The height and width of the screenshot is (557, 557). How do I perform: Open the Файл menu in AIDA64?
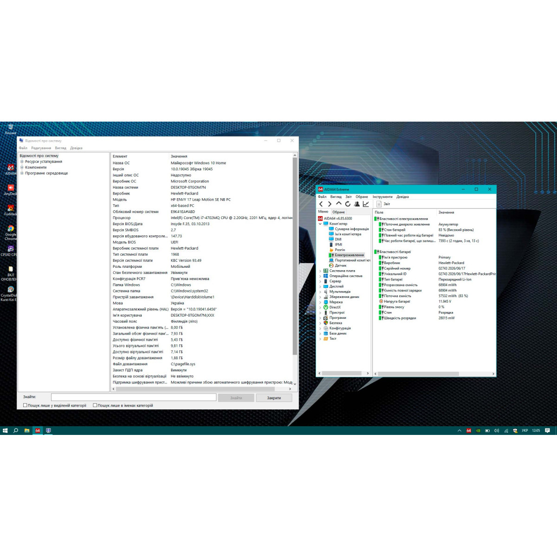322,196
